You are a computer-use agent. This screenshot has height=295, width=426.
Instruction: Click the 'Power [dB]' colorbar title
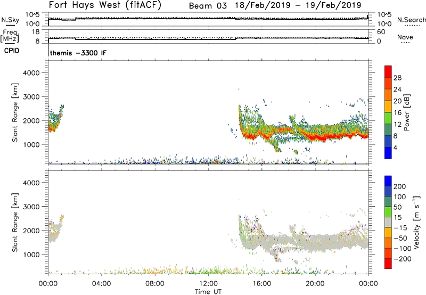click(406, 112)
